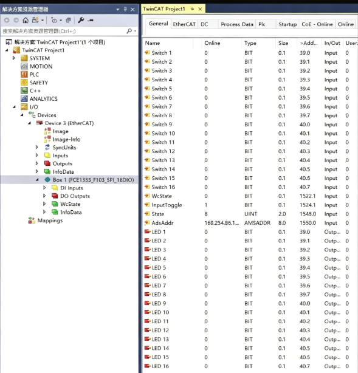Select the MOTION node in project tree
Screen dimensions: 358x373
pos(41,66)
